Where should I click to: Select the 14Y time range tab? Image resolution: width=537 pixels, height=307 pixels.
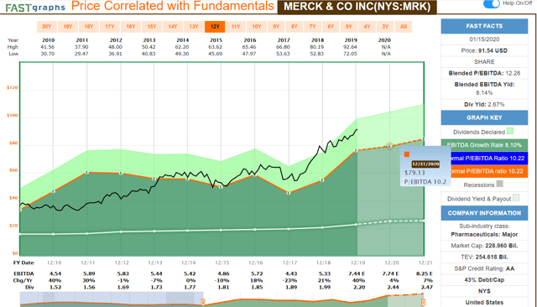pos(173,27)
